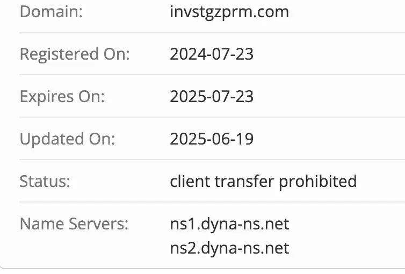
Task: Click the "Registered On:" label
Action: coord(75,54)
